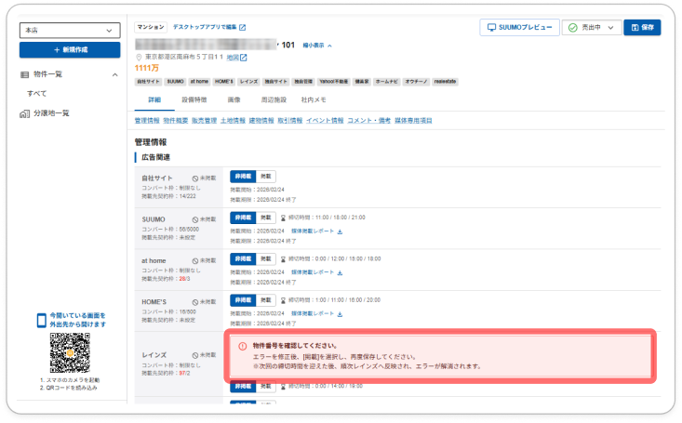Screen dimensions: 682x423
Task: Click the 未掲載 status icon in SUUMO row
Action: [x=195, y=219]
